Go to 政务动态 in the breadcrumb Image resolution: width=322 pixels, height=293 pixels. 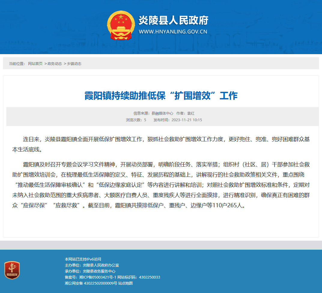click(55, 64)
